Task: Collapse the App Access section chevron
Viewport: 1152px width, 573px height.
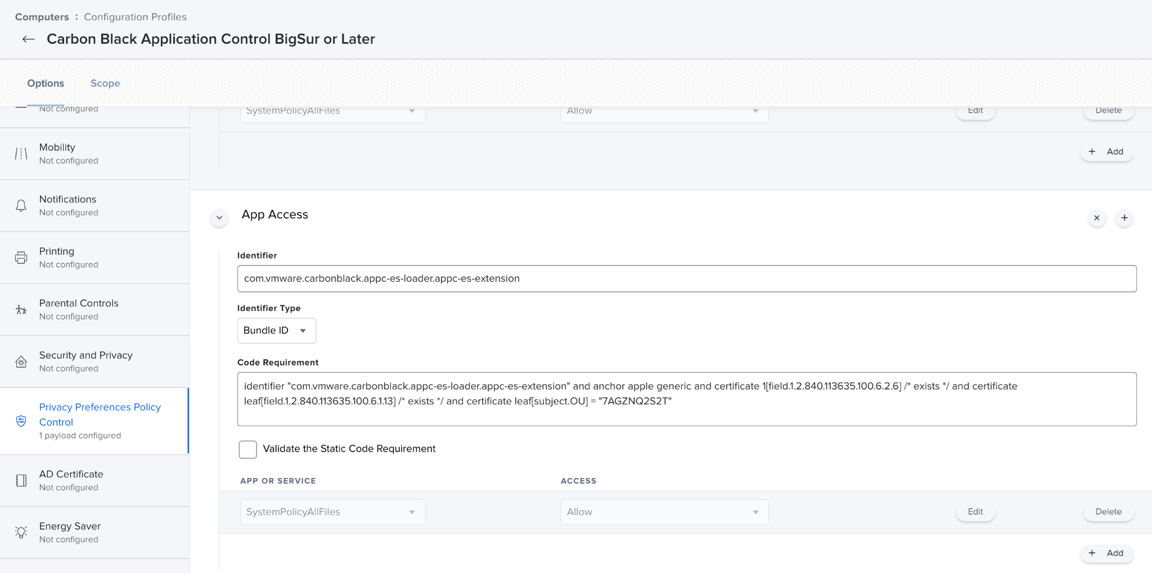Action: pos(219,218)
